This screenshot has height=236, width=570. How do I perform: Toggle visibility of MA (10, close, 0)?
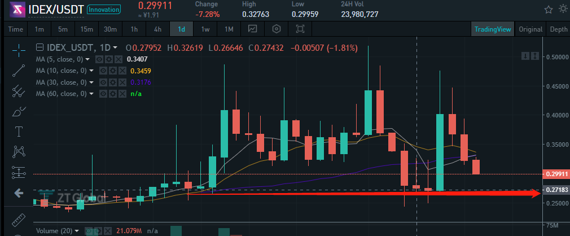(103, 71)
